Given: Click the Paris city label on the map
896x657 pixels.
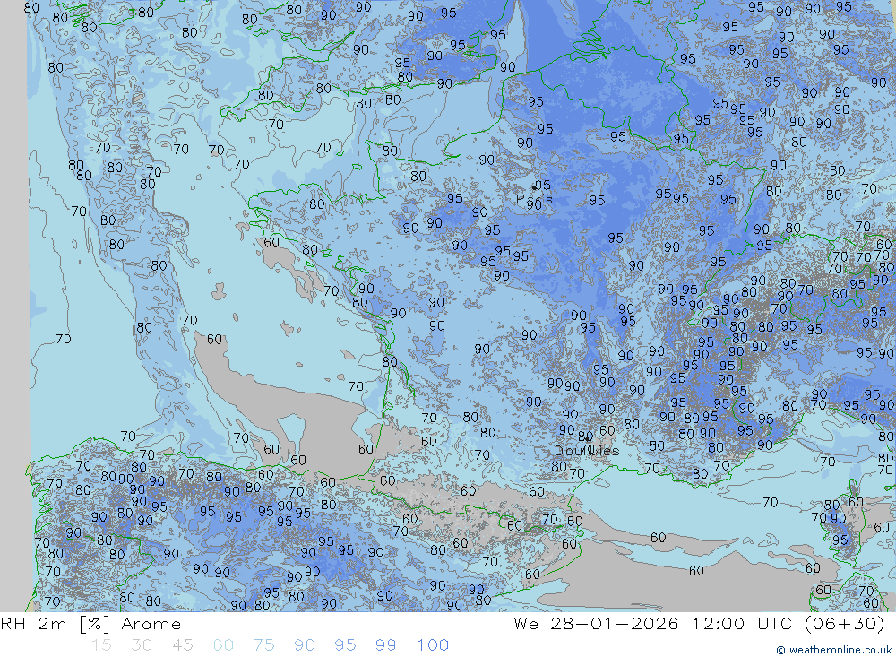Looking at the screenshot, I should pos(534,200).
